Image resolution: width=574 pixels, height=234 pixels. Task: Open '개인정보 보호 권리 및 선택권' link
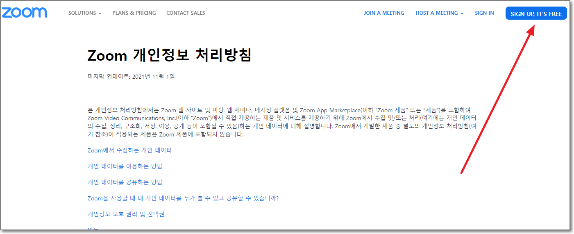point(126,214)
